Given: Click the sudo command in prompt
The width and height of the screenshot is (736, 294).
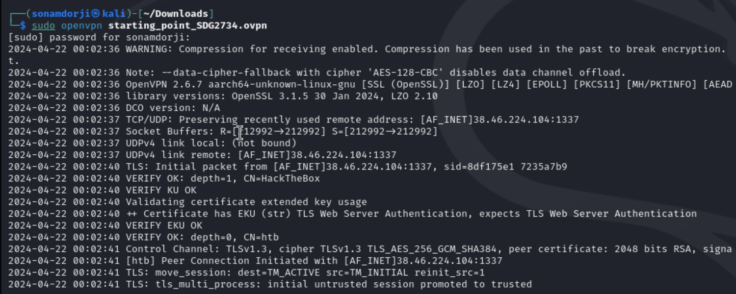Looking at the screenshot, I should pyautogui.click(x=43, y=25).
